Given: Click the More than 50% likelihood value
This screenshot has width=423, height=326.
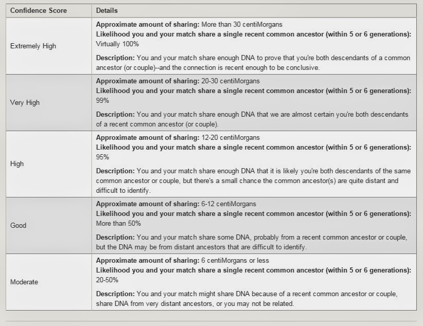Looking at the screenshot, I should click(x=118, y=223).
